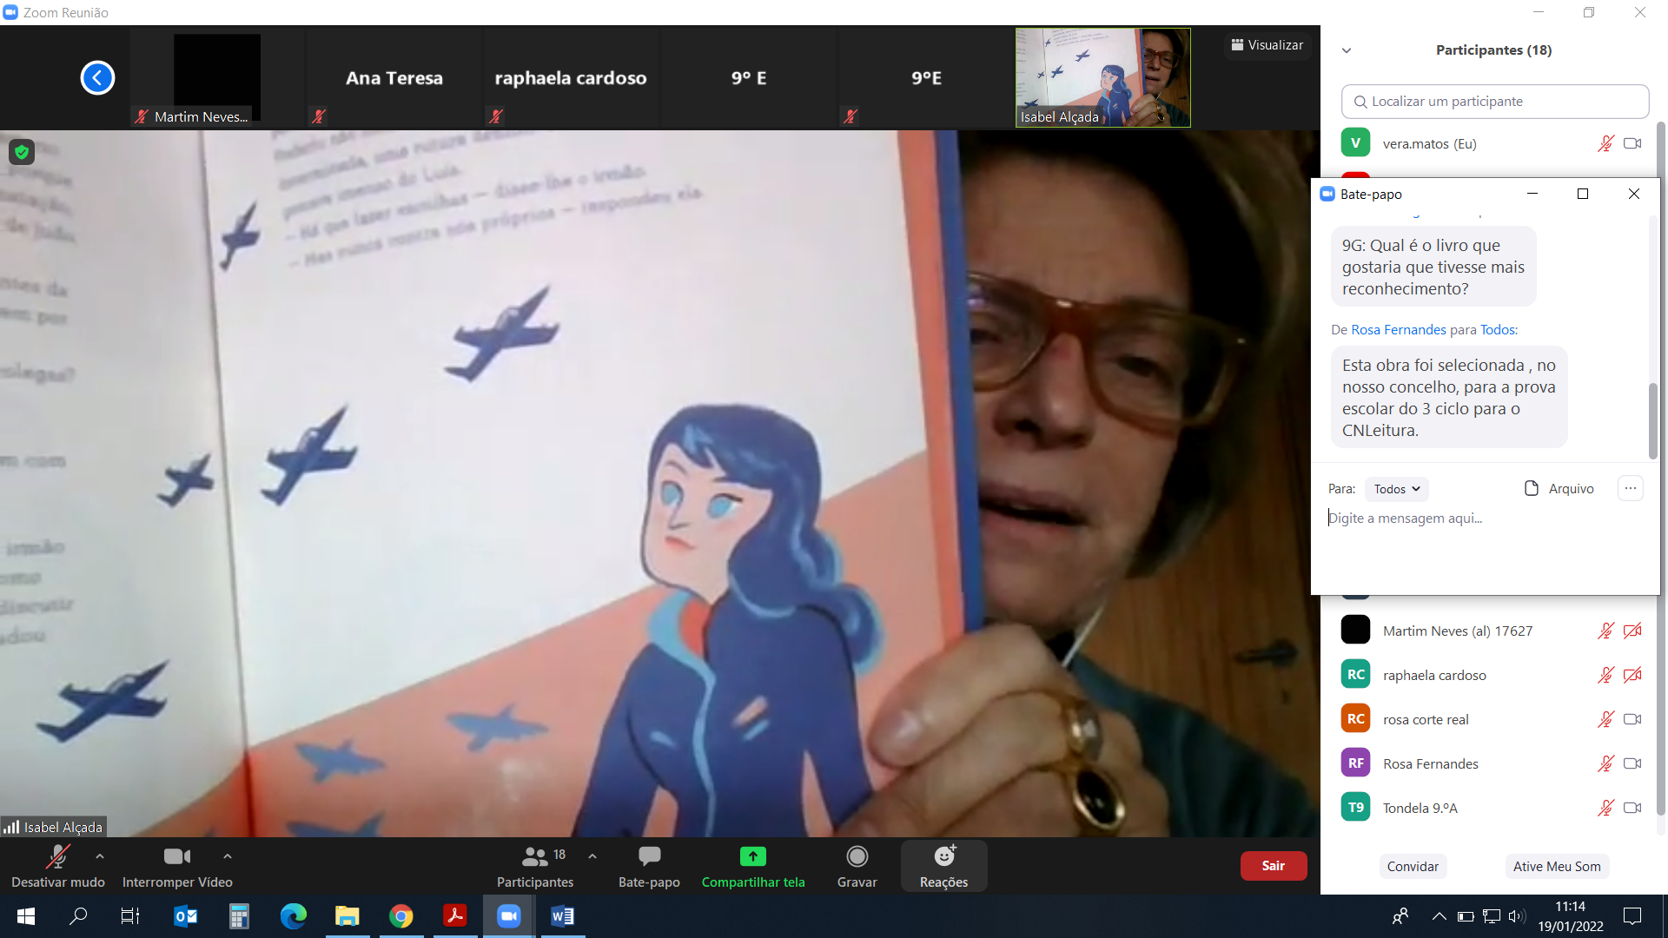1668x938 pixels.
Task: Open the Visualizar view menu
Action: 1268,45
